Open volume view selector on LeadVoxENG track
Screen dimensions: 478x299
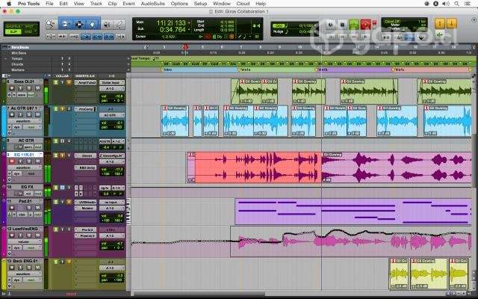25,241
